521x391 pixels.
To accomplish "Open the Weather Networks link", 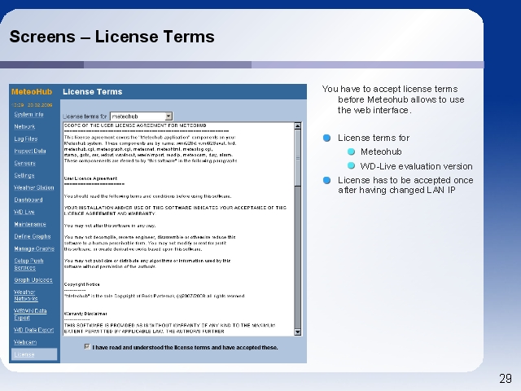I will coord(26,296).
